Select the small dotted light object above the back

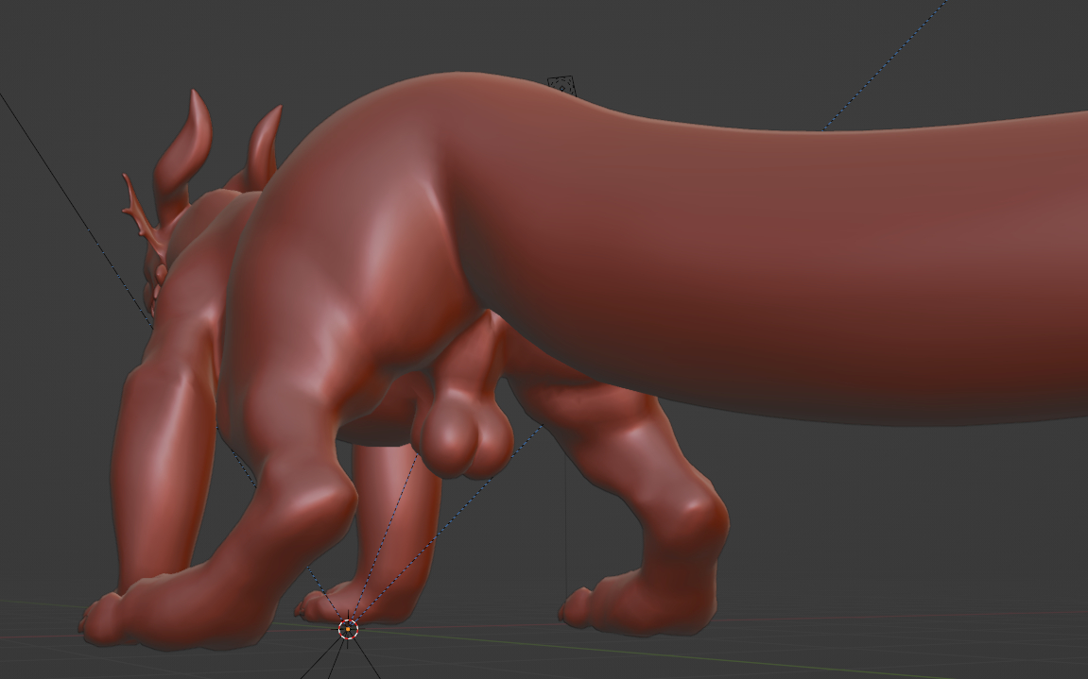(561, 85)
